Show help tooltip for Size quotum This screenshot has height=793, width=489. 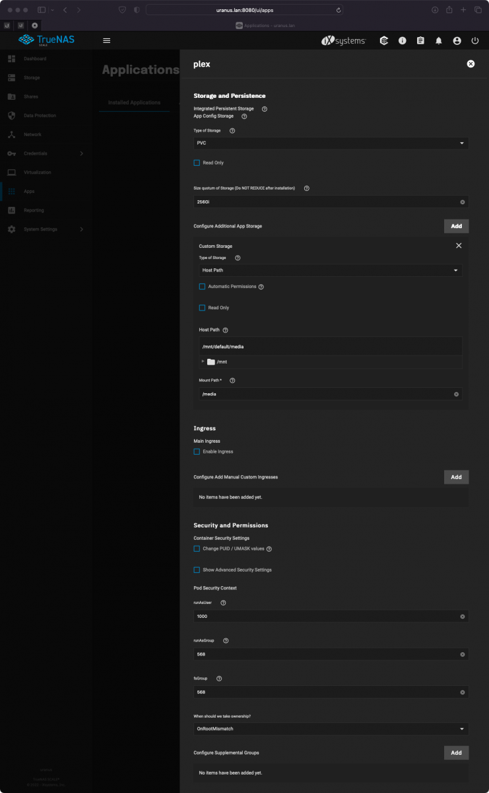point(307,188)
